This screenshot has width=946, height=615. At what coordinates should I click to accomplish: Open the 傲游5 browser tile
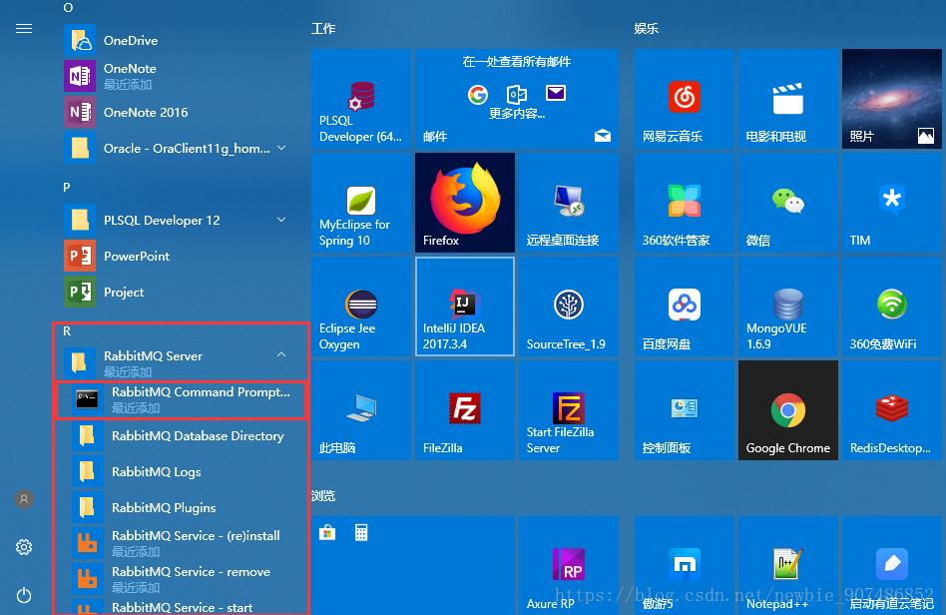pyautogui.click(x=685, y=565)
